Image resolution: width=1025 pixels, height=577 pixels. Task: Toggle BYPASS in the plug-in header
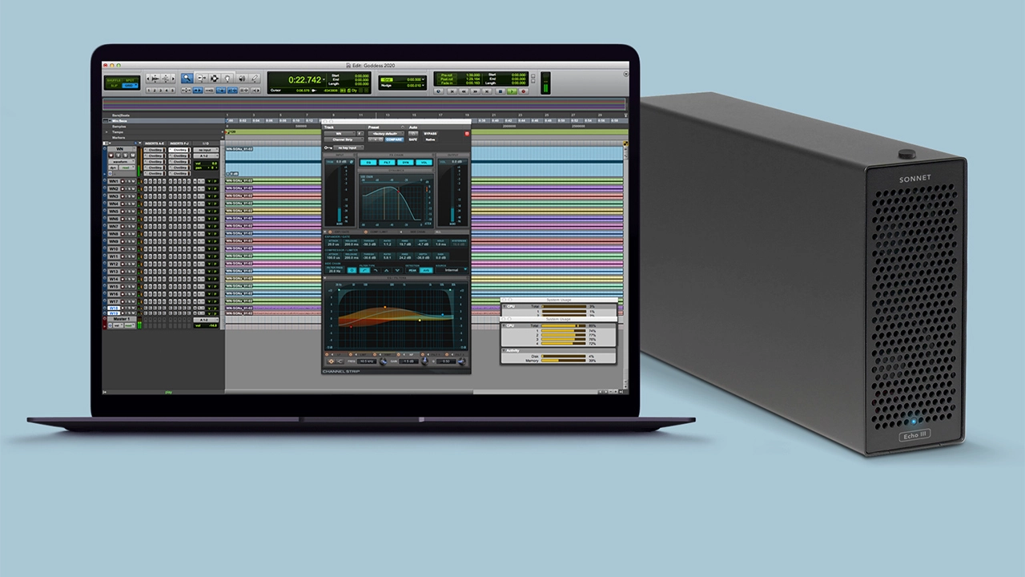click(x=429, y=132)
